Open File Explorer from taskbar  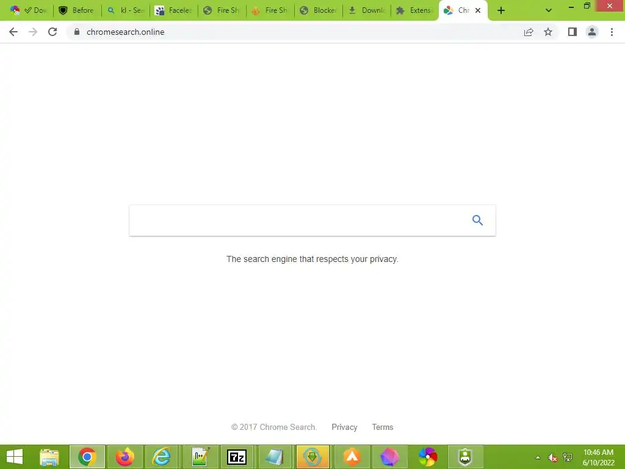49,457
